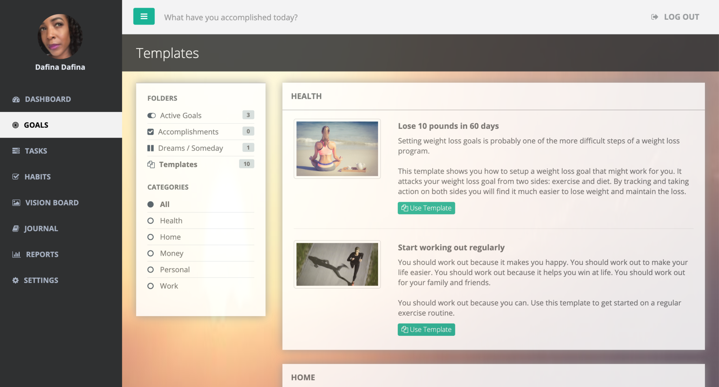Click Dafina Dafina's profile avatar
Viewport: 719px width, 387px height.
coord(60,36)
